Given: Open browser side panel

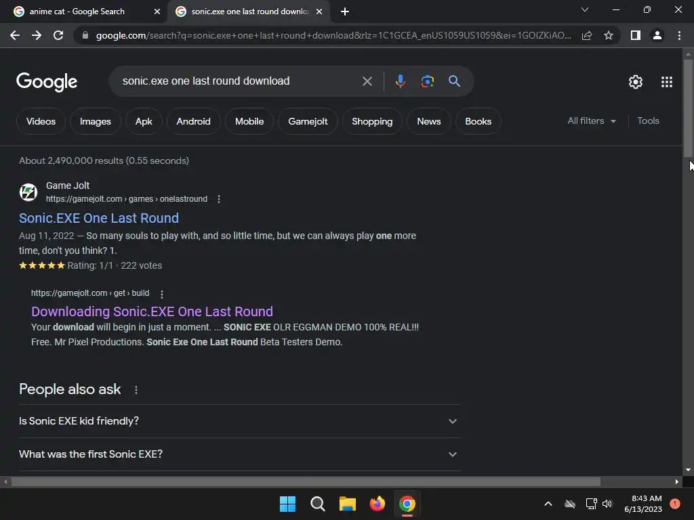Looking at the screenshot, I should [636, 35].
